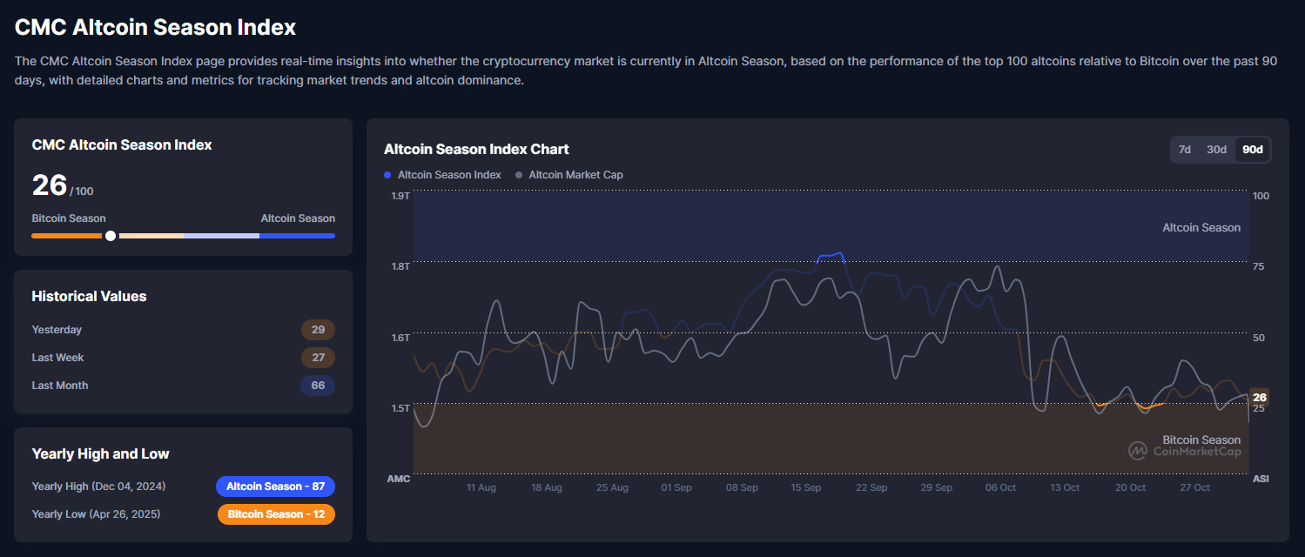Click the orange Bitcoin Season slider segment
Screen dimensions: 1305x557
tap(66, 236)
